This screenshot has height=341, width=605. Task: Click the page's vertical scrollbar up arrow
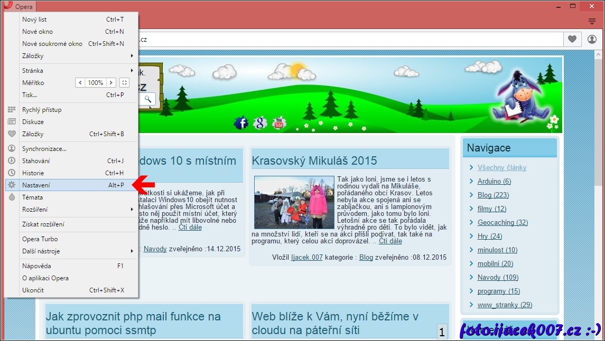[x=598, y=55]
